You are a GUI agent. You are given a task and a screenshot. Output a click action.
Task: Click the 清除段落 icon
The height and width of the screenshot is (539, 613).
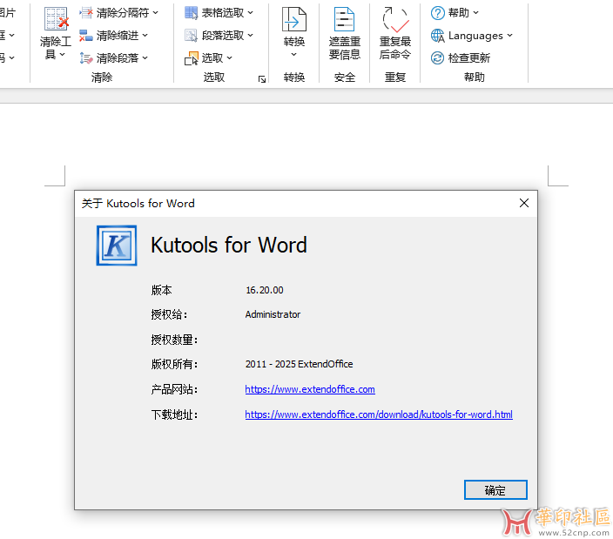pyautogui.click(x=85, y=58)
